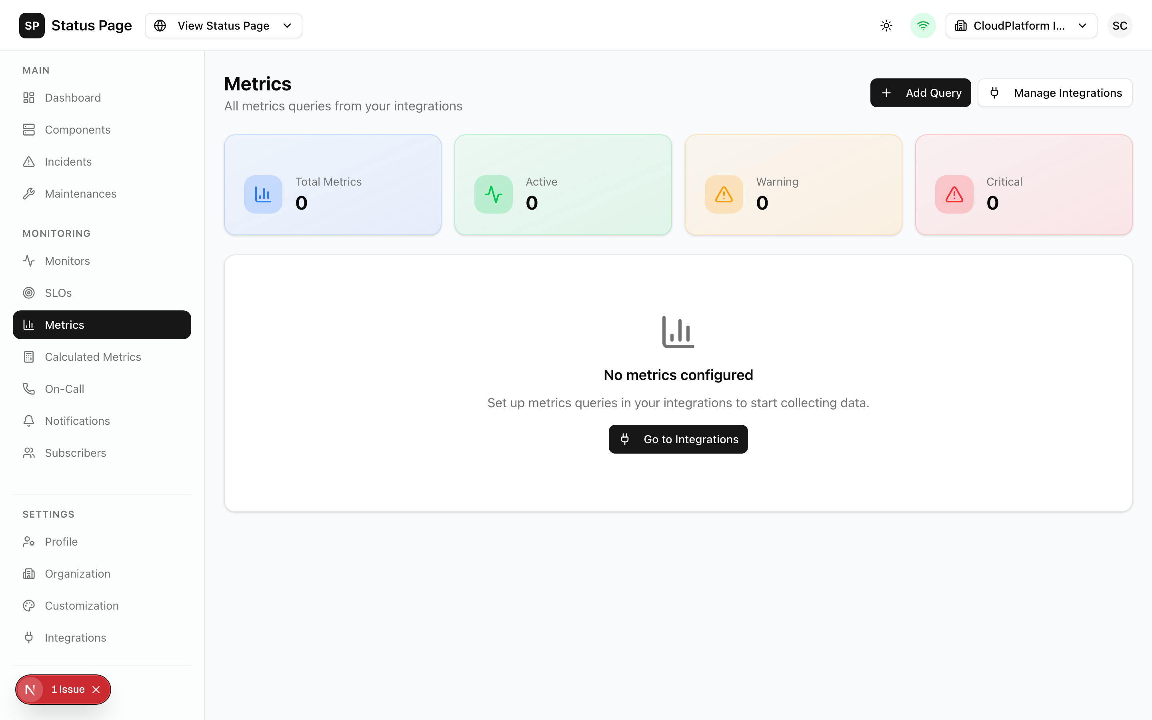
Task: Open the SC user avatar
Action: click(1120, 25)
